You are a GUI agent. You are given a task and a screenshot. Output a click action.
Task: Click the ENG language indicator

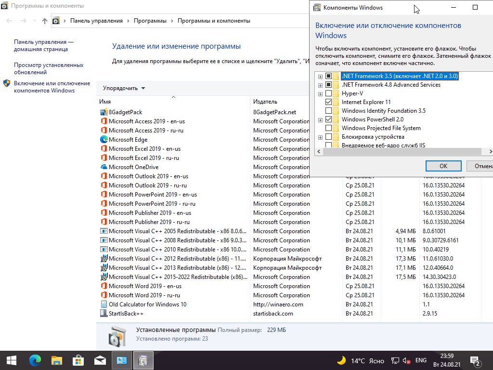[421, 360]
